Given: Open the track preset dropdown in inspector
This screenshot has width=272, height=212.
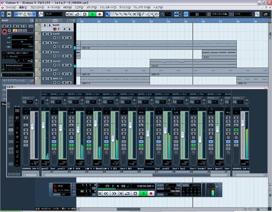Looking at the screenshot, I should 17,75.
